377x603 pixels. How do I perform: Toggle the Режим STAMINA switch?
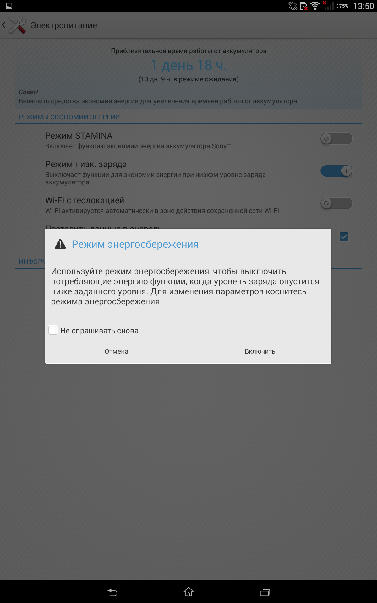coord(336,139)
